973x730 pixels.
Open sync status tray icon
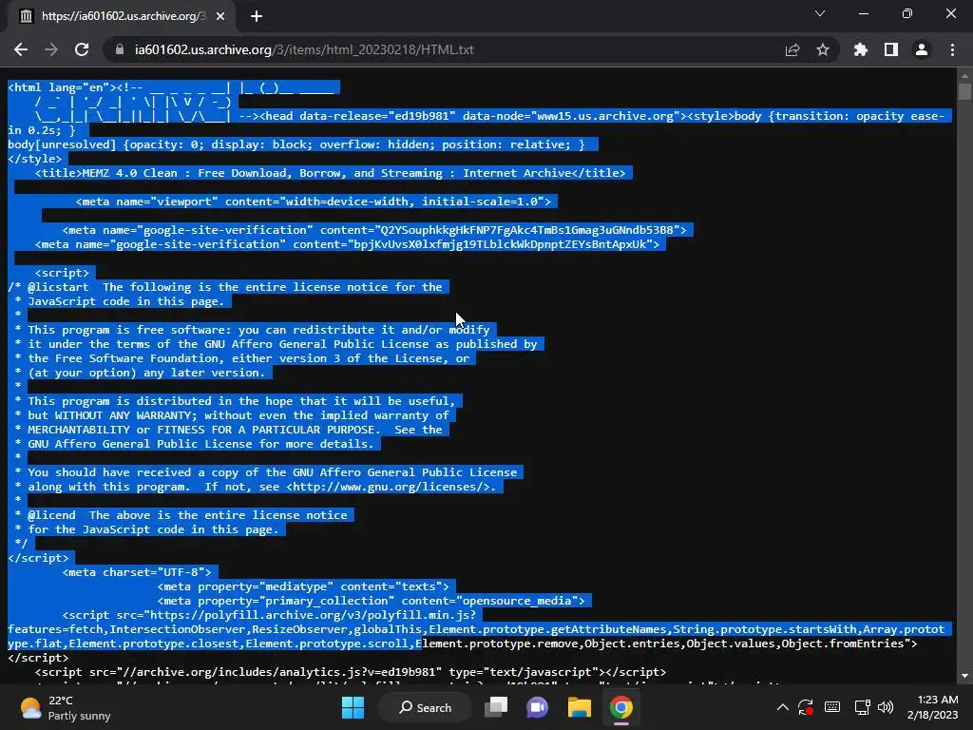(x=806, y=707)
